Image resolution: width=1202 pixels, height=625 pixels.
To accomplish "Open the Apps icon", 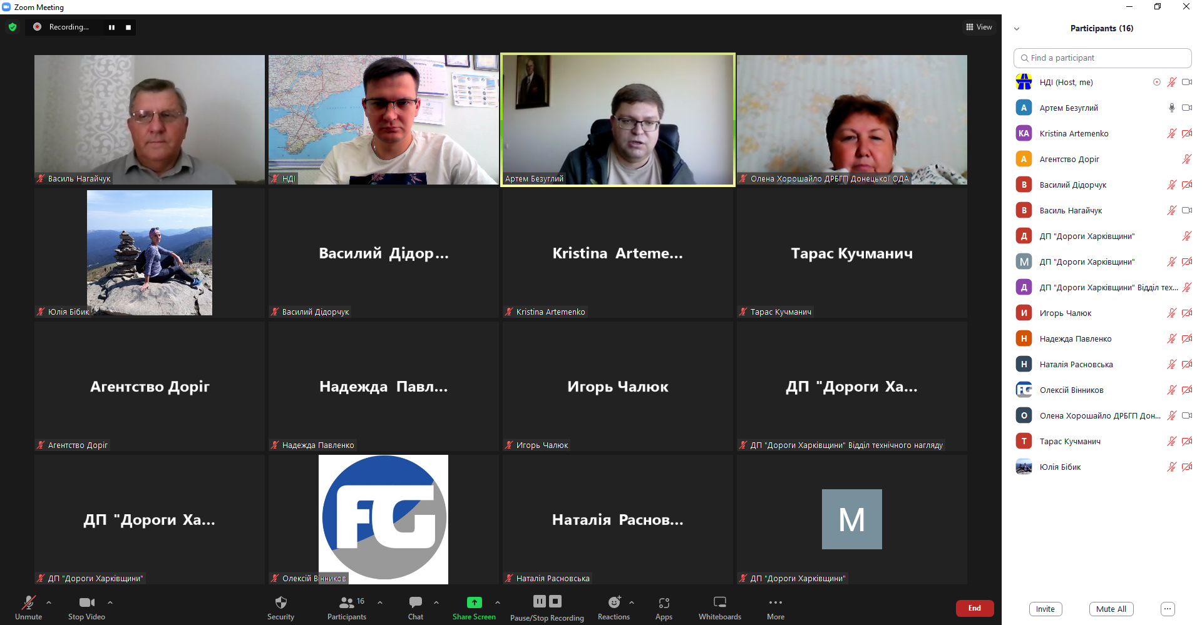I will (x=664, y=602).
